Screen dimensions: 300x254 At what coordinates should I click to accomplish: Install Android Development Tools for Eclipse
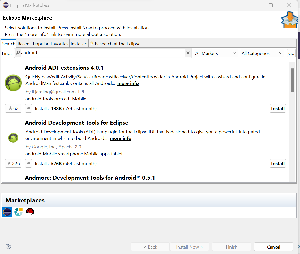[x=278, y=163]
